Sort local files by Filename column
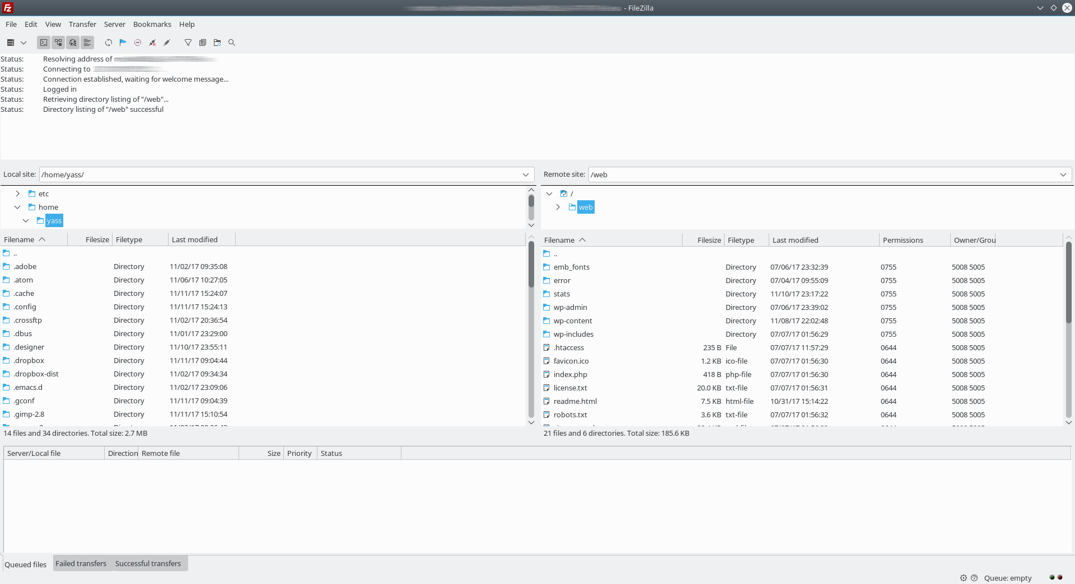The image size is (1075, 584). pos(34,239)
